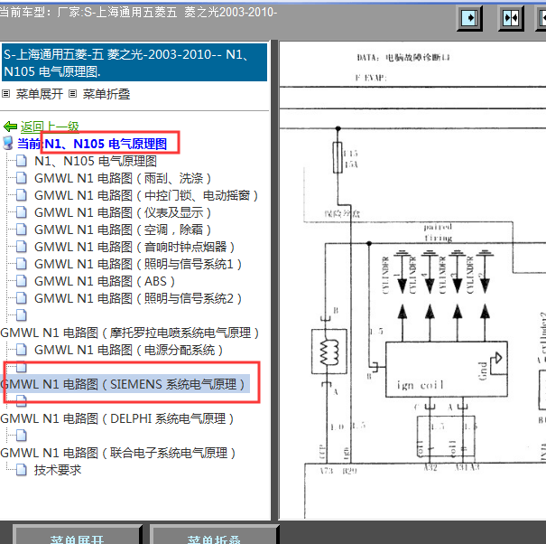Click document icon next to 空调，除霜

(22, 230)
